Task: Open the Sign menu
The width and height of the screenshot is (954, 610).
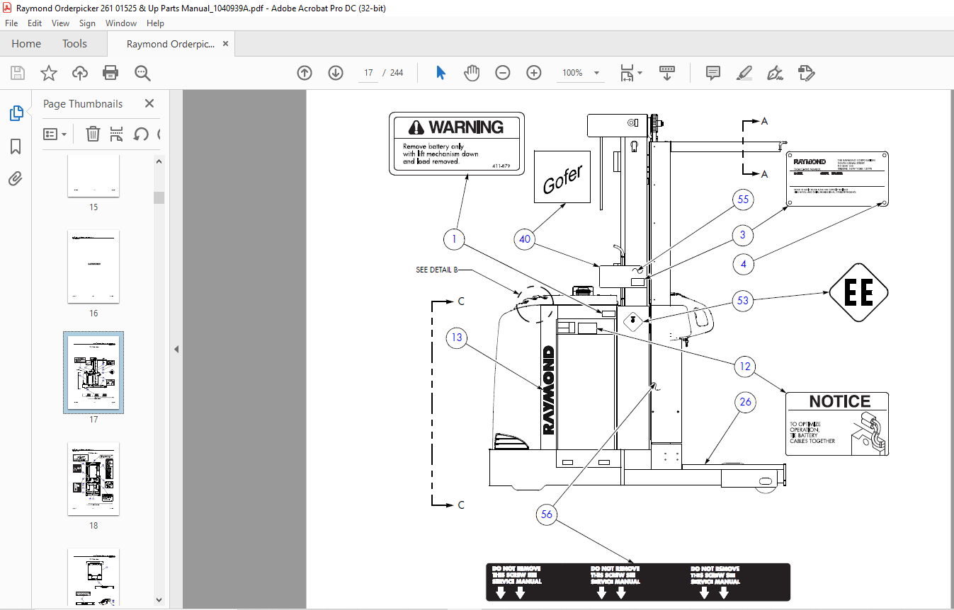Action: 87,23
